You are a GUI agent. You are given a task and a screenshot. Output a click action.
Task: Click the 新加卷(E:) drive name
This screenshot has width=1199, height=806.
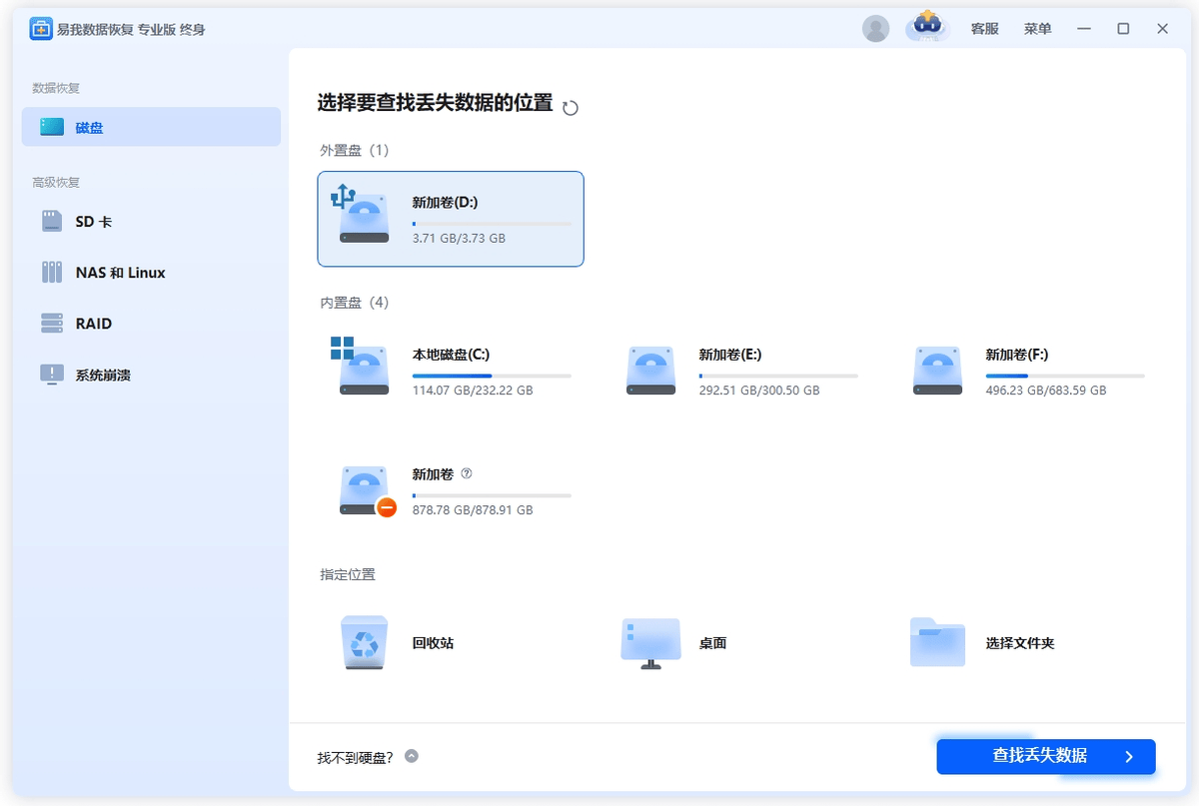(x=731, y=355)
